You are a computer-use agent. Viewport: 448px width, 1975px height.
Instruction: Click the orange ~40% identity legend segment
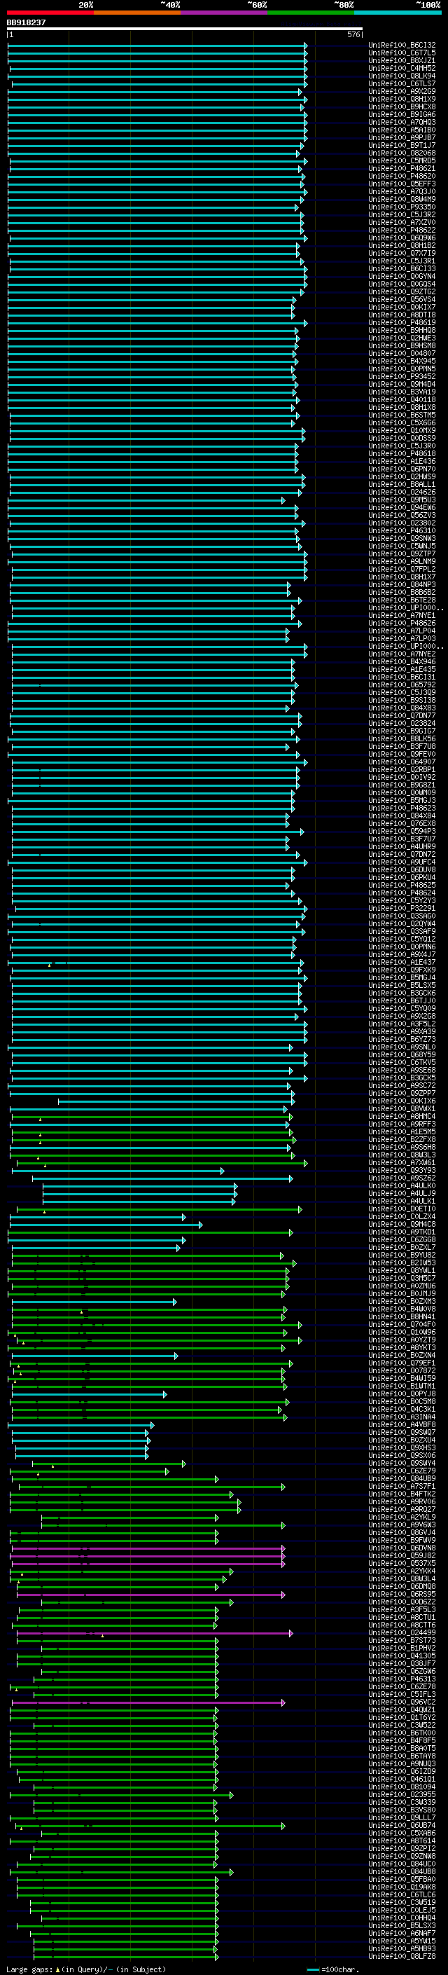tap(137, 13)
